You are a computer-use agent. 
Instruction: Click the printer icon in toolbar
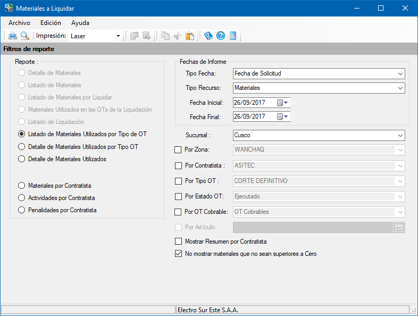tap(13, 36)
